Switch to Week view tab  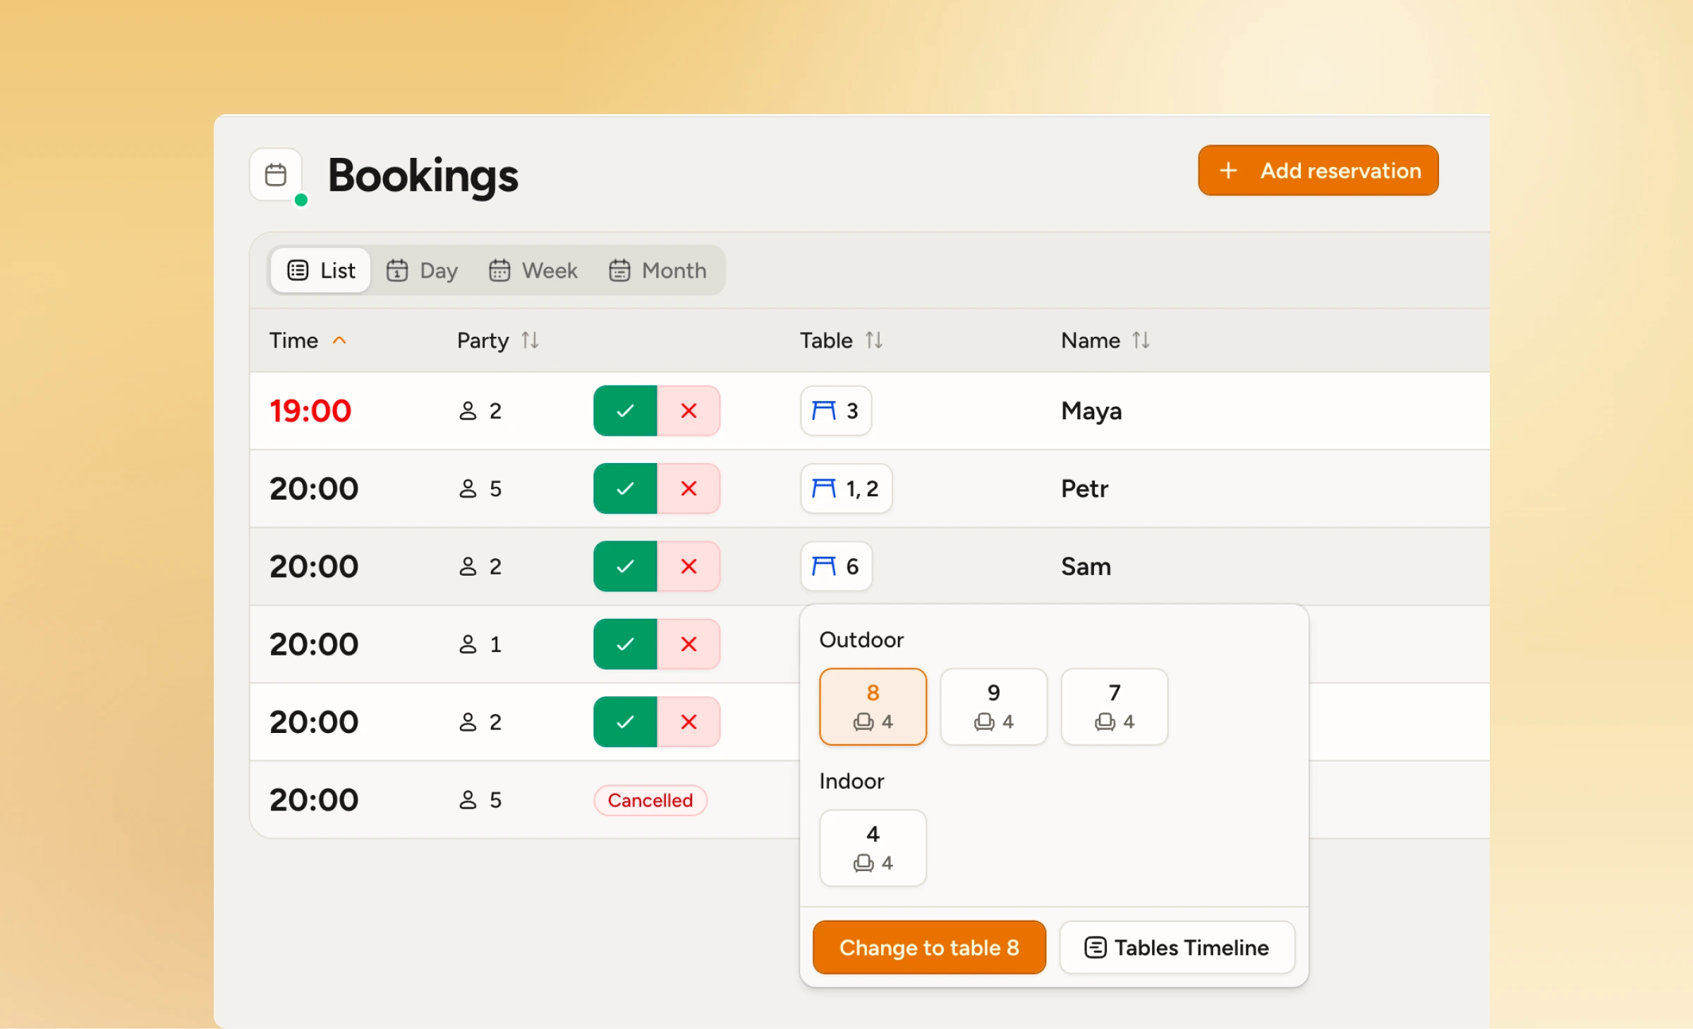(533, 270)
